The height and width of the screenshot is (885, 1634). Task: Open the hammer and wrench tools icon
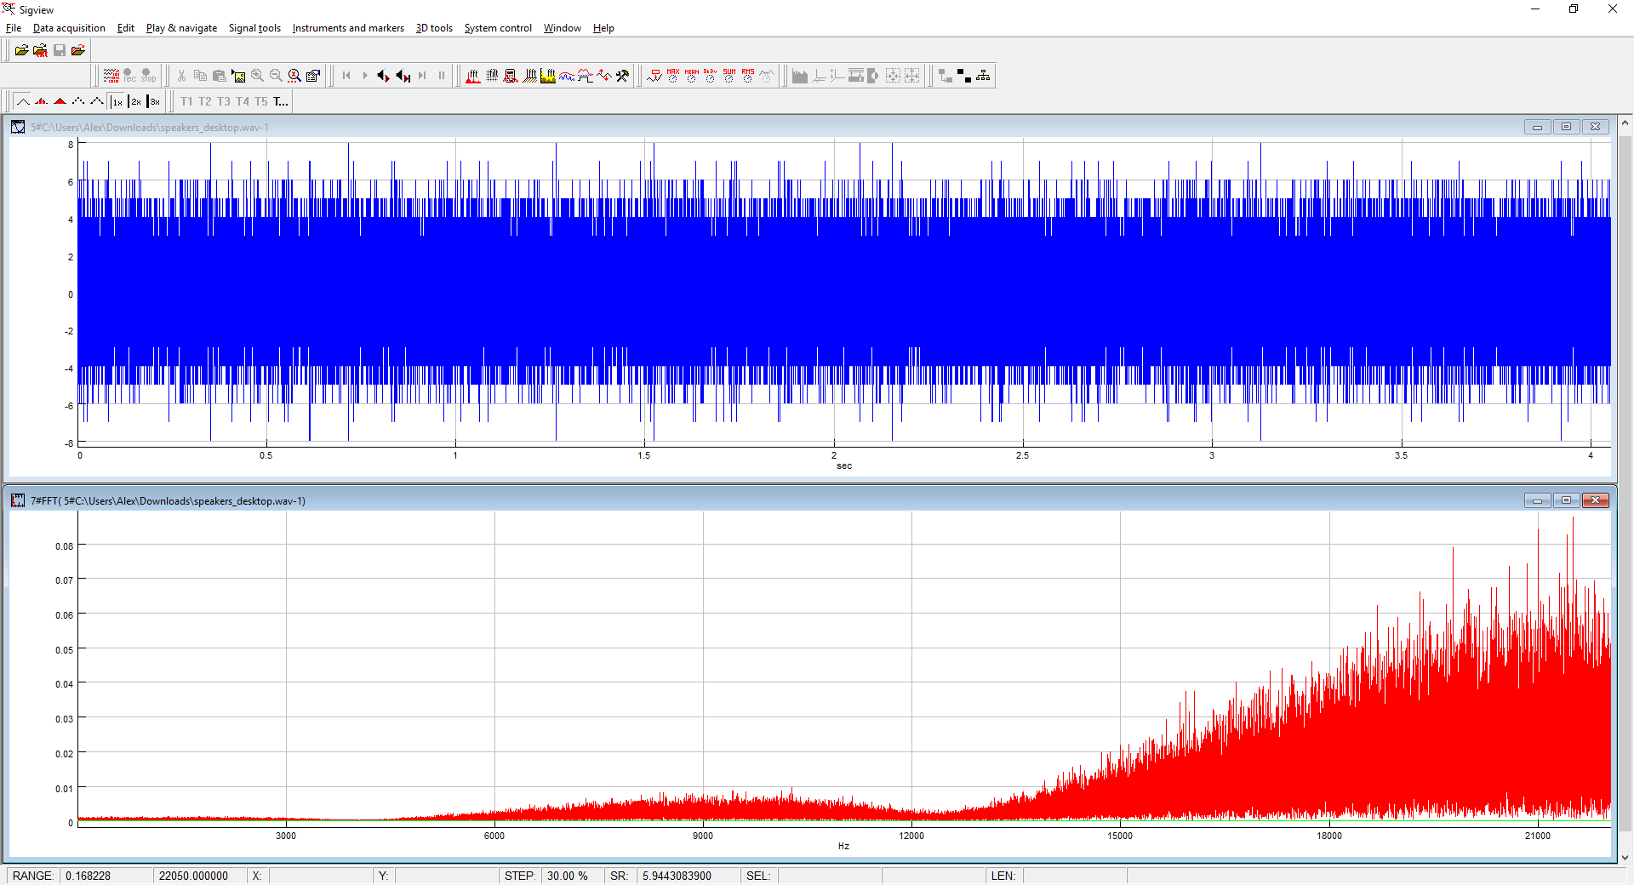pos(623,76)
